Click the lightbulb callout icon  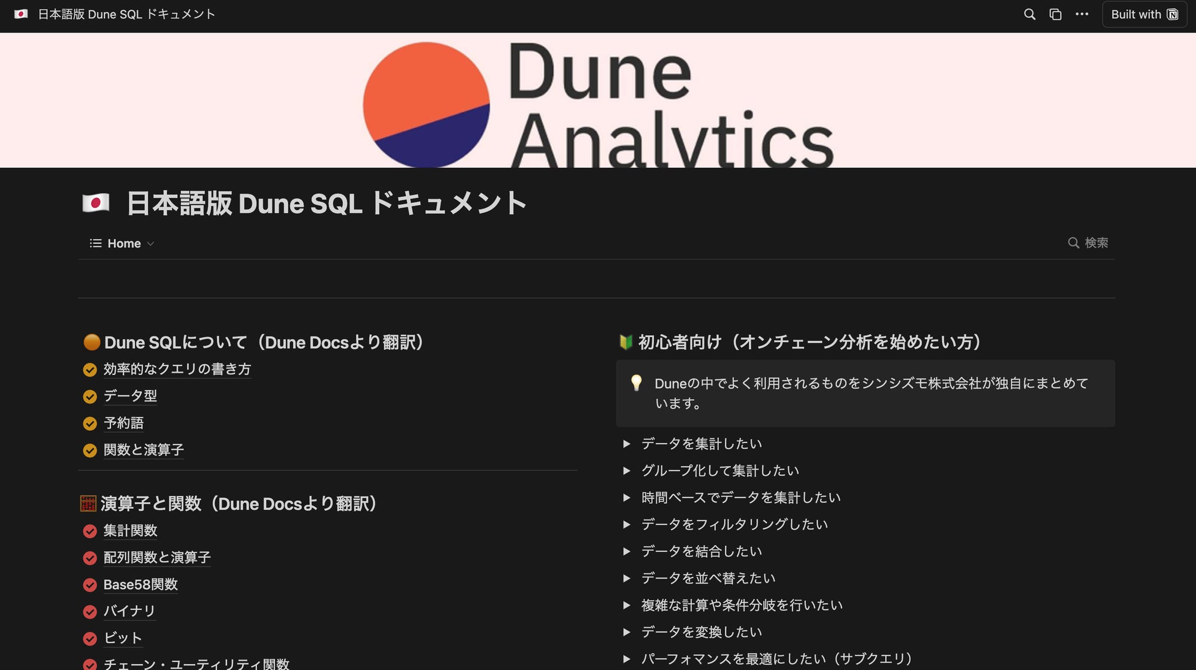[636, 383]
